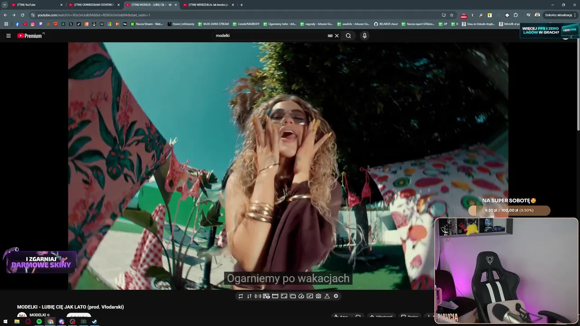Open Cennik/NAGRODY bookmark
580x326 pixels.
(246, 24)
